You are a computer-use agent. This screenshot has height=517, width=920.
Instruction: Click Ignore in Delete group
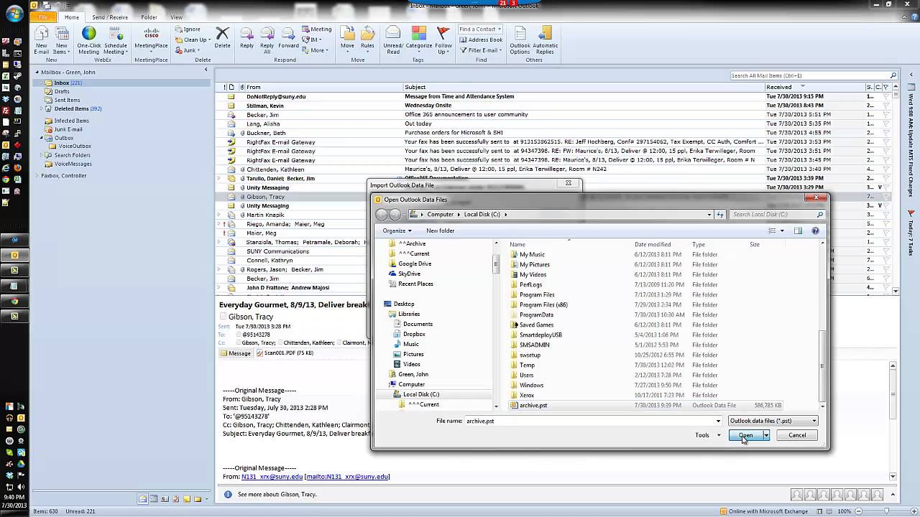point(188,29)
